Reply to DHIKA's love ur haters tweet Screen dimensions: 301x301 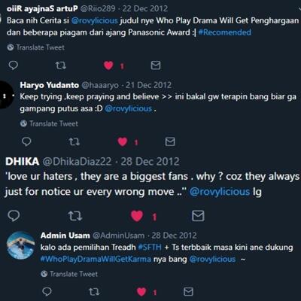14,216
